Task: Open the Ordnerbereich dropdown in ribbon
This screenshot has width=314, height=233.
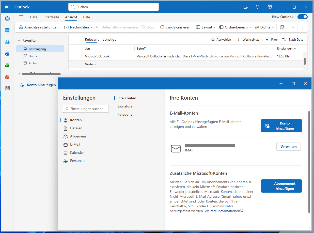Action: (235, 27)
